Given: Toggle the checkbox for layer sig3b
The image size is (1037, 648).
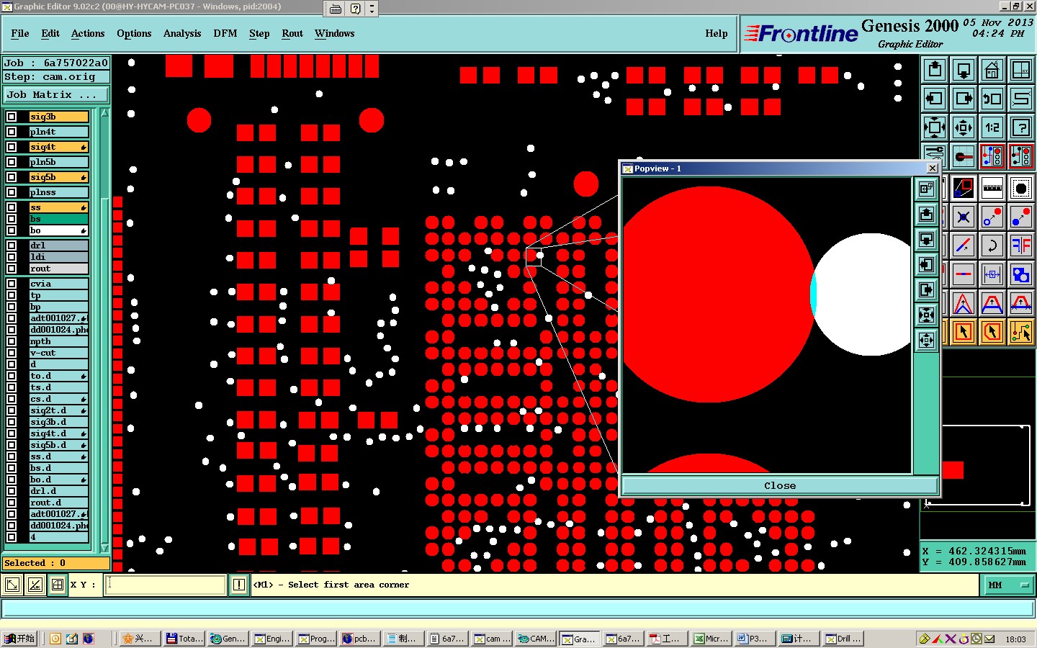Looking at the screenshot, I should click(x=12, y=117).
